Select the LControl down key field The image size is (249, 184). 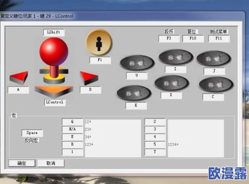pyautogui.click(x=55, y=103)
